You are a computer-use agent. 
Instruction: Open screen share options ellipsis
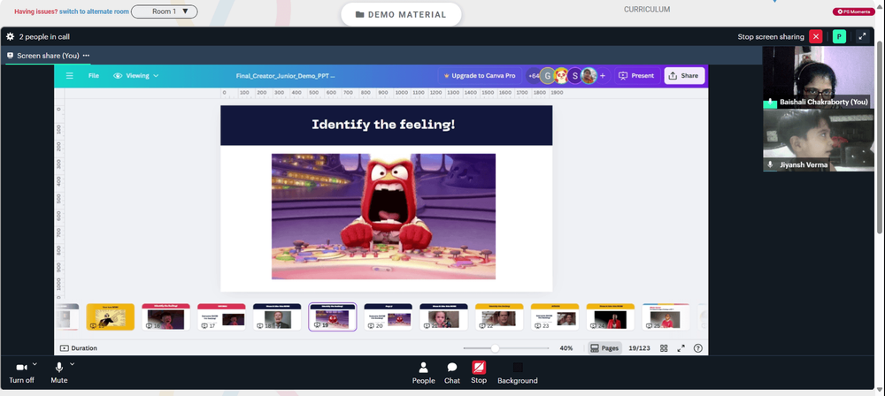pos(86,56)
